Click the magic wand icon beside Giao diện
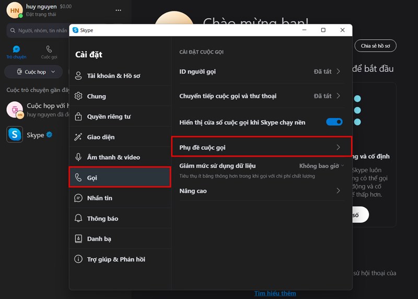 coord(78,137)
